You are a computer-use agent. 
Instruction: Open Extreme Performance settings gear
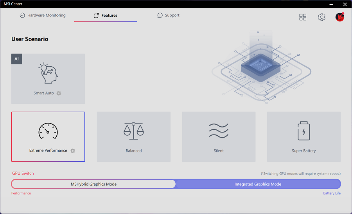(73, 151)
